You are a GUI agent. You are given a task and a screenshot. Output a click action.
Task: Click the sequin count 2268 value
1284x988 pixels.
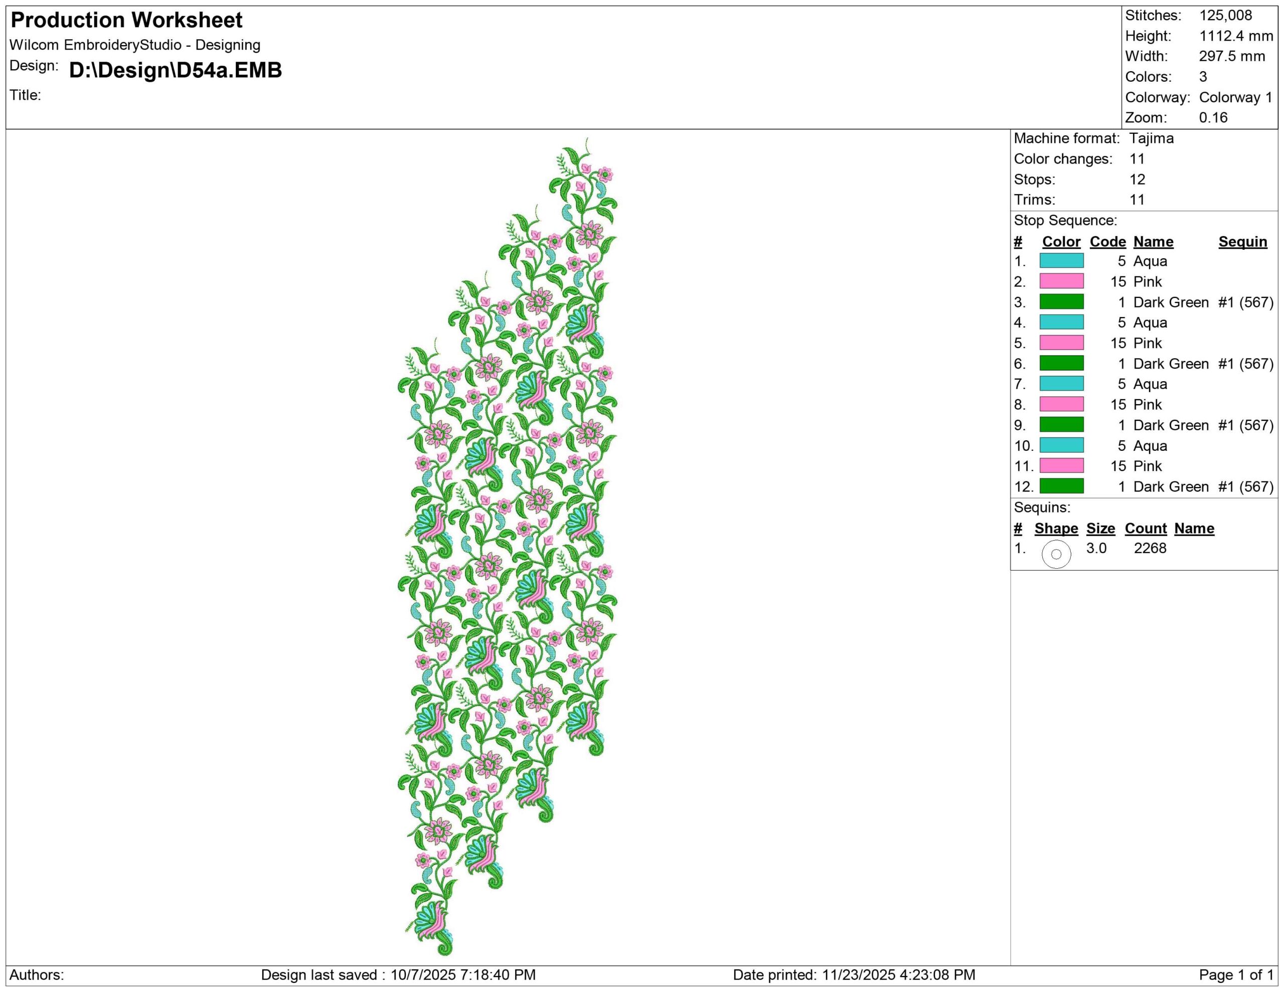click(1150, 548)
